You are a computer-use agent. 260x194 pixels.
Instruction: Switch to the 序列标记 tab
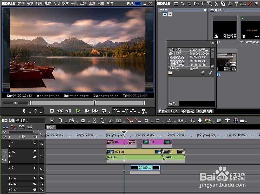click(x=187, y=111)
